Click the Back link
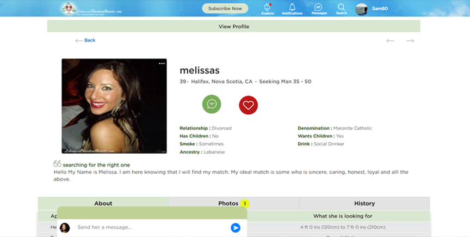The height and width of the screenshot is (237, 470). (85, 40)
